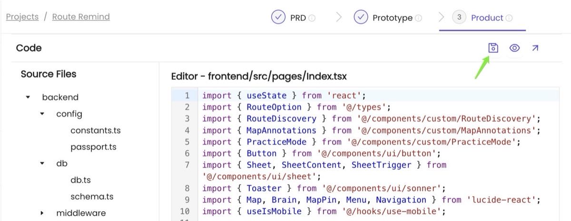Go to Projects breadcrumb link
The height and width of the screenshot is (221, 571).
[22, 17]
